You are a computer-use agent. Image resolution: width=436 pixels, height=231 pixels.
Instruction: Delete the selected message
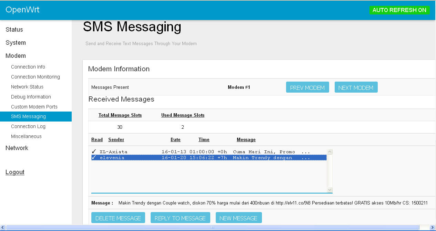(x=118, y=218)
